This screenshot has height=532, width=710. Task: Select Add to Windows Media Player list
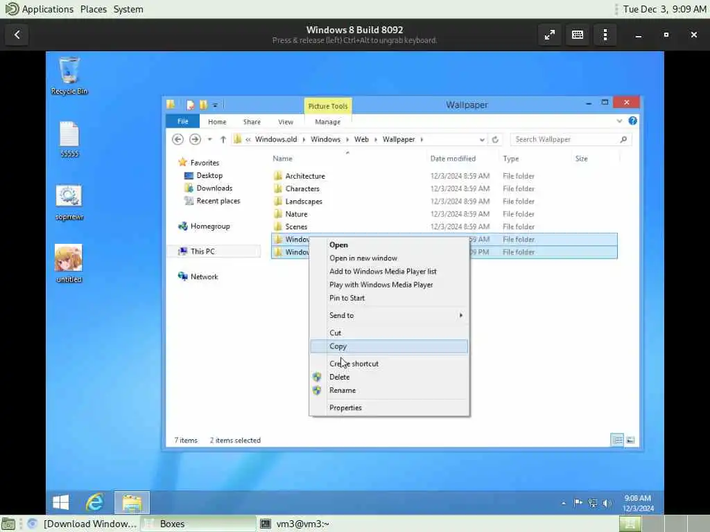pyautogui.click(x=389, y=272)
